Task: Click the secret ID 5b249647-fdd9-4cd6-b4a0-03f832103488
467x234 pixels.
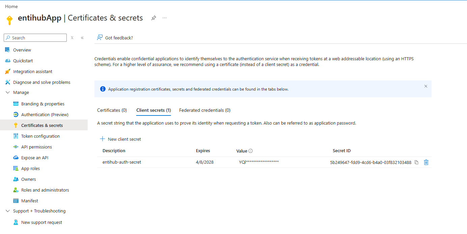Action: (x=371, y=162)
